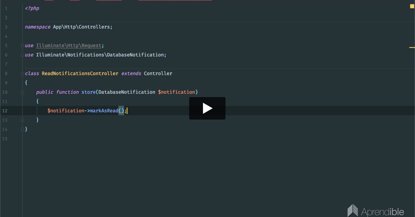Collapse the use imports fold marker
The image size is (415, 217).
[x=22, y=45]
